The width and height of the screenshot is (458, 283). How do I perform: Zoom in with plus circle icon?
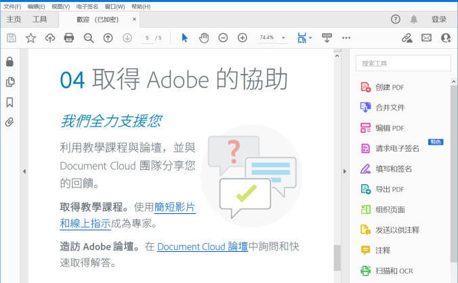point(242,38)
